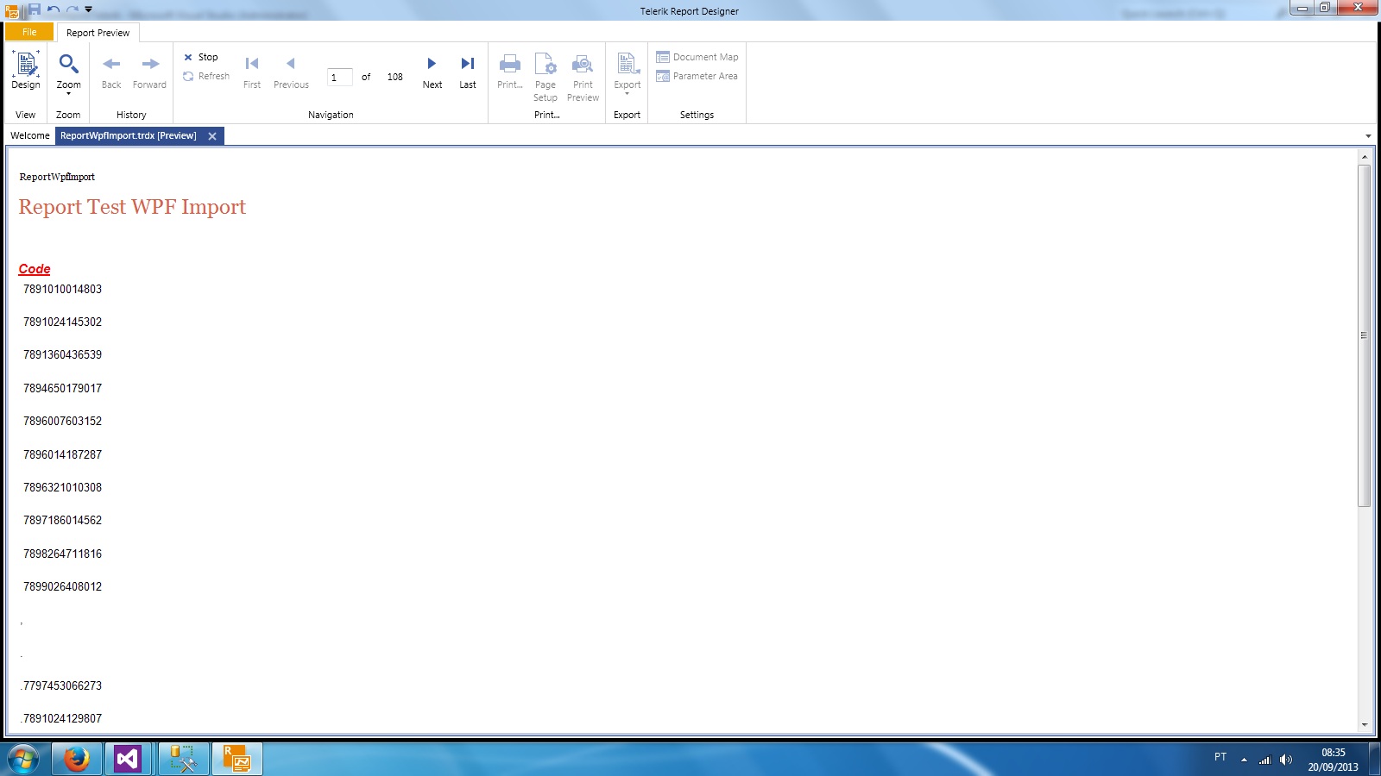Switch to the Welcome tab
This screenshot has height=776, width=1381.
(30, 135)
